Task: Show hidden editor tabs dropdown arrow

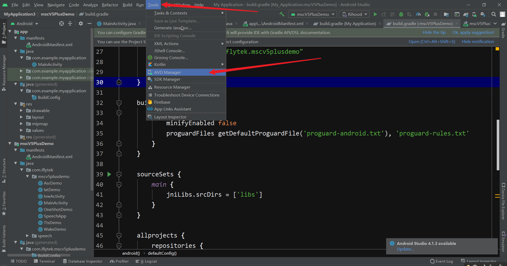Action: [x=495, y=23]
